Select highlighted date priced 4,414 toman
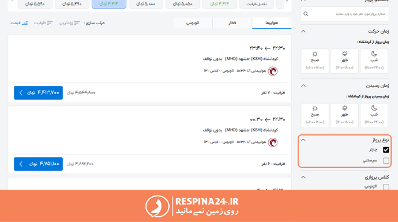 pyautogui.click(x=109, y=4)
